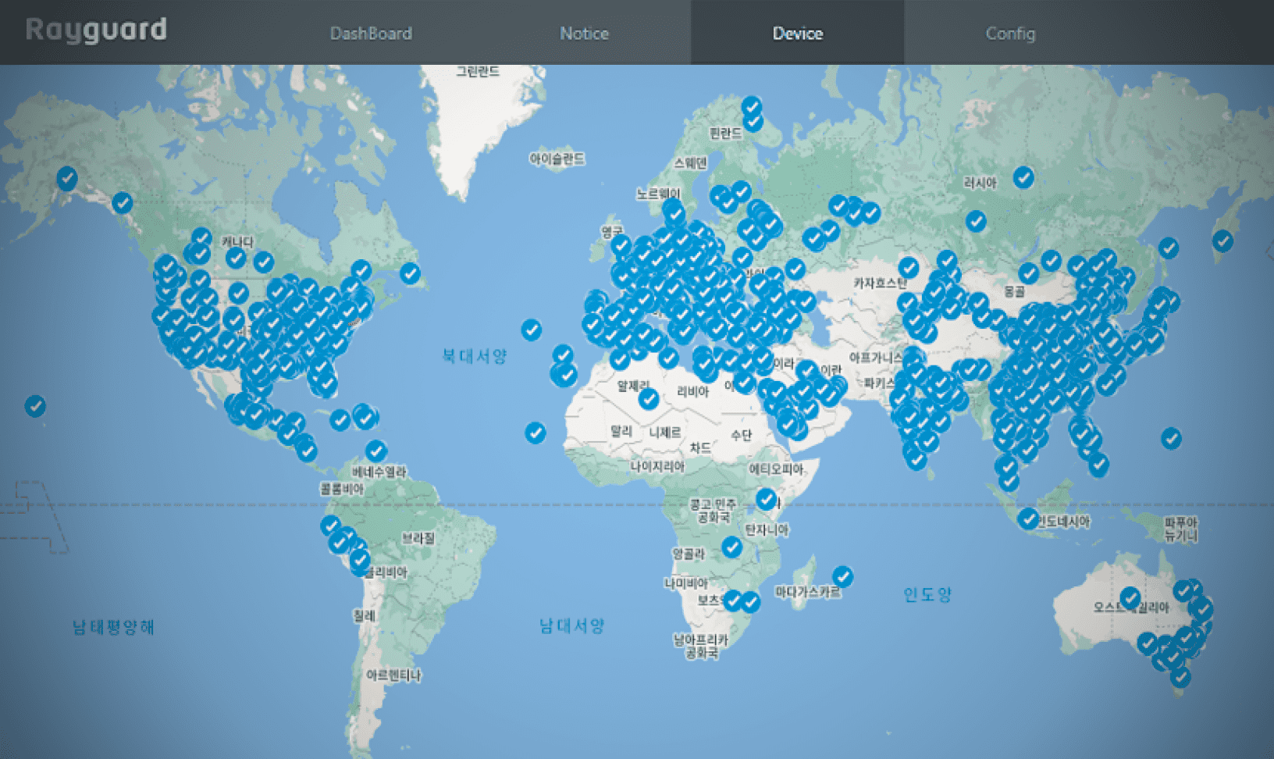
Task: Select the device marker in Angola
Action: click(x=731, y=547)
